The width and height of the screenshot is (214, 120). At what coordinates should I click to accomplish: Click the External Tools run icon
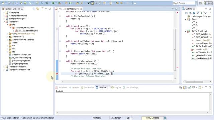point(59,3)
